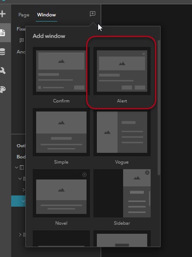
Task: Open the Page panel icon in sidebar
Action: tap(3, 33)
